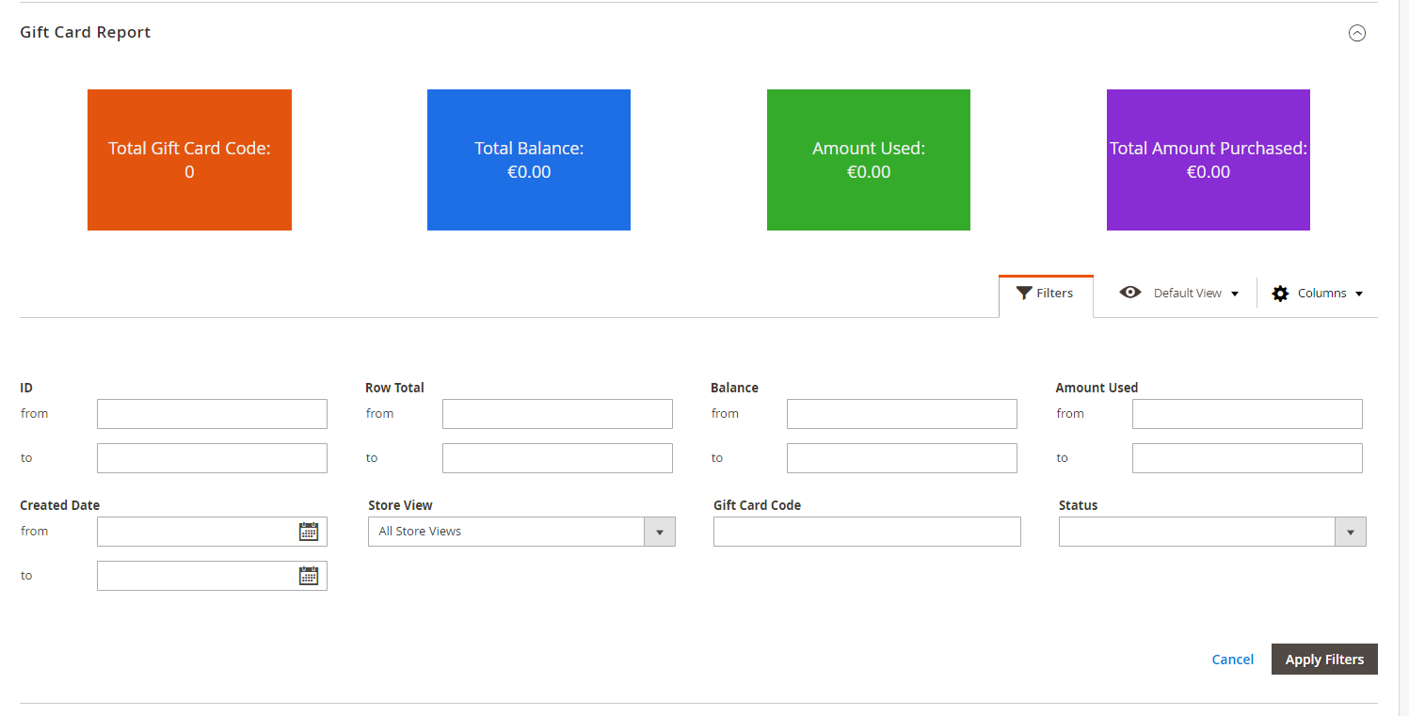Focus the Gift Card Code input field
Screen dimensions: 1409x716
tap(867, 532)
